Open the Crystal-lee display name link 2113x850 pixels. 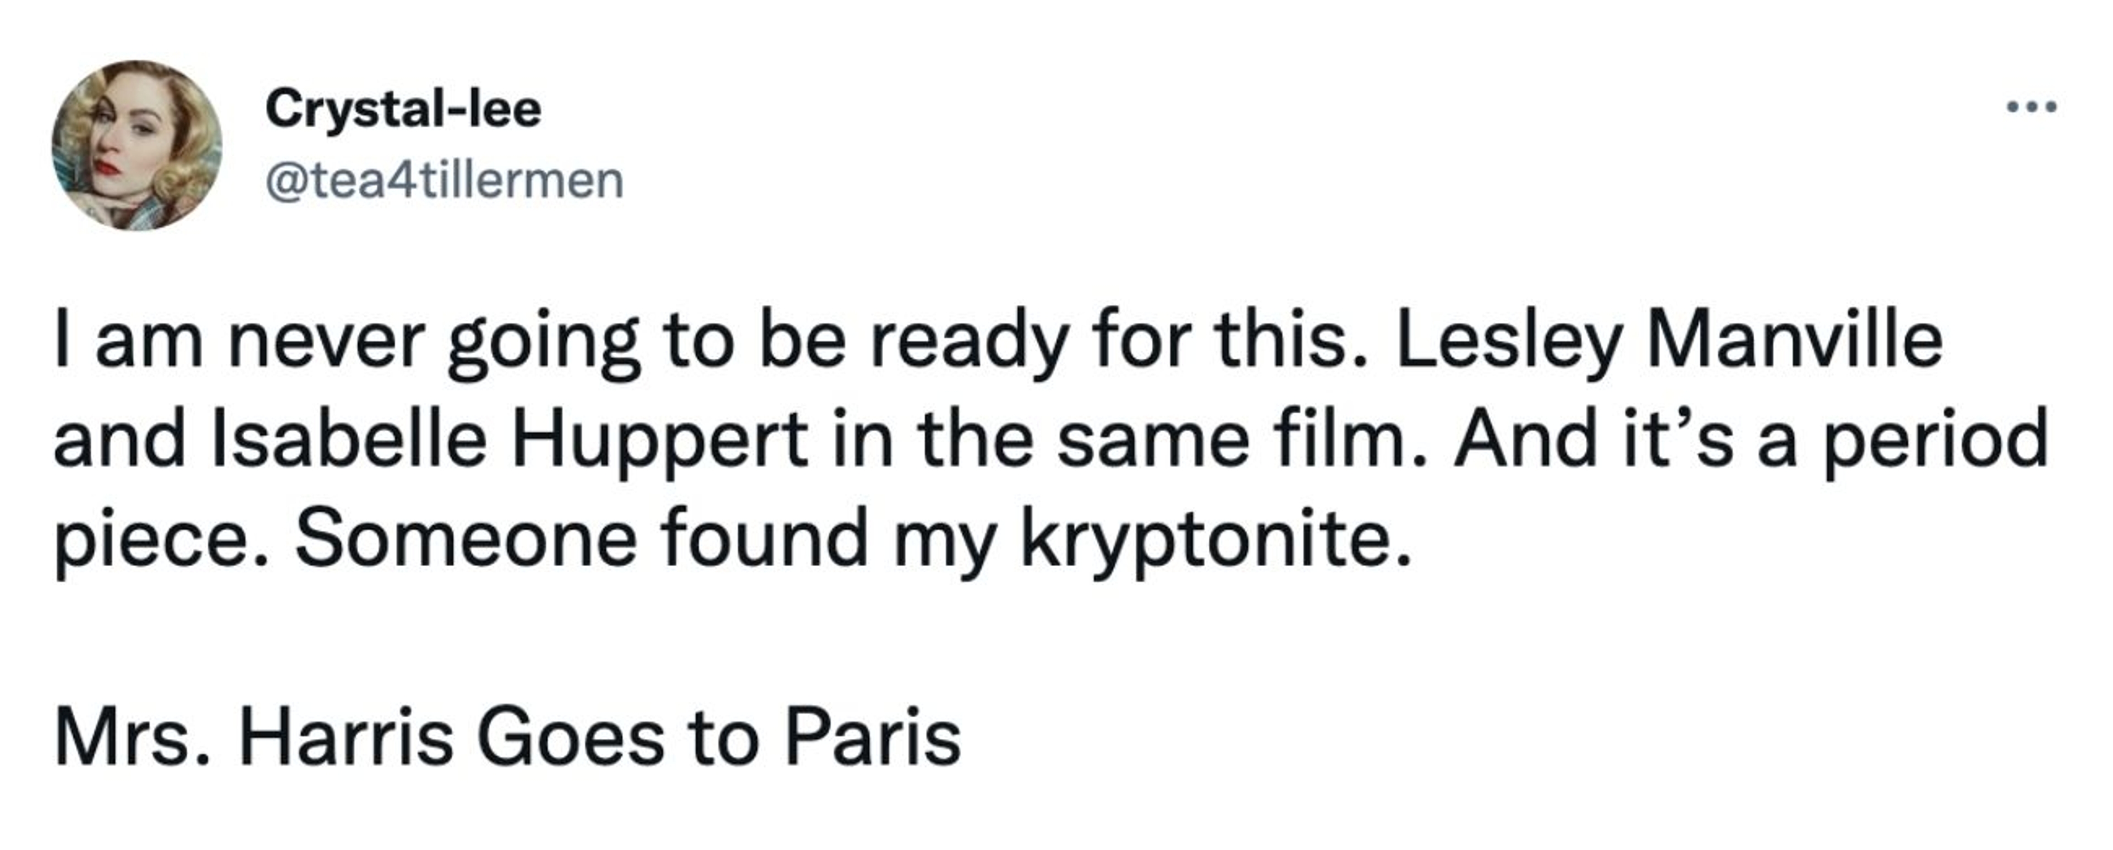[403, 109]
